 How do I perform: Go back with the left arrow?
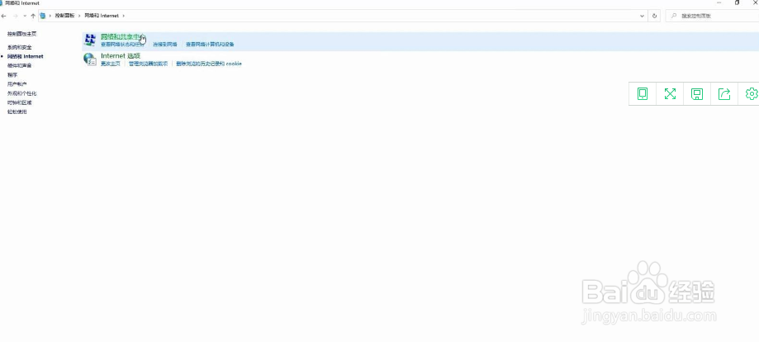click(x=4, y=16)
